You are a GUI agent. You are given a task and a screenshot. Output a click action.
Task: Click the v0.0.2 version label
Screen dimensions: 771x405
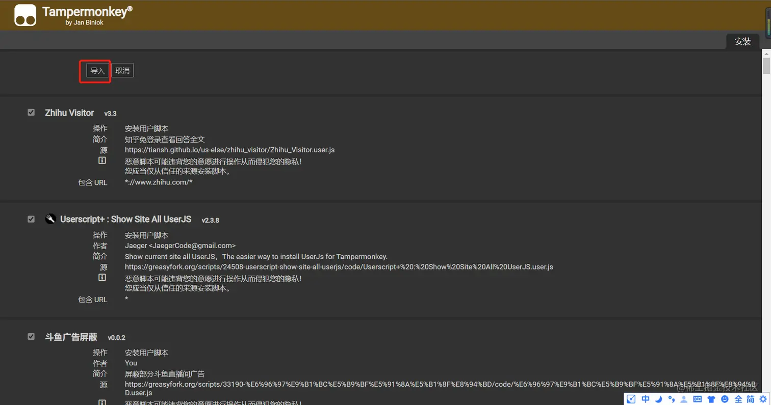pos(116,338)
